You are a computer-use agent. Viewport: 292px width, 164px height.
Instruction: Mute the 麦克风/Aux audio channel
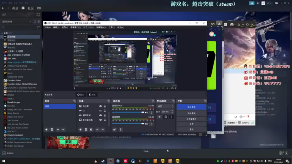click(x=146, y=113)
